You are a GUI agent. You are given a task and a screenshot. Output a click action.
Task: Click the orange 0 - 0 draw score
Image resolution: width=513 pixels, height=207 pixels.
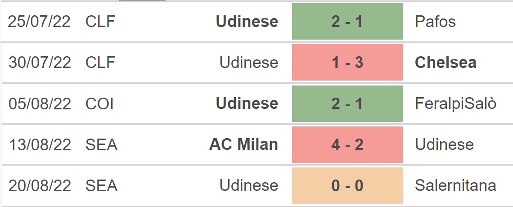[347, 185]
